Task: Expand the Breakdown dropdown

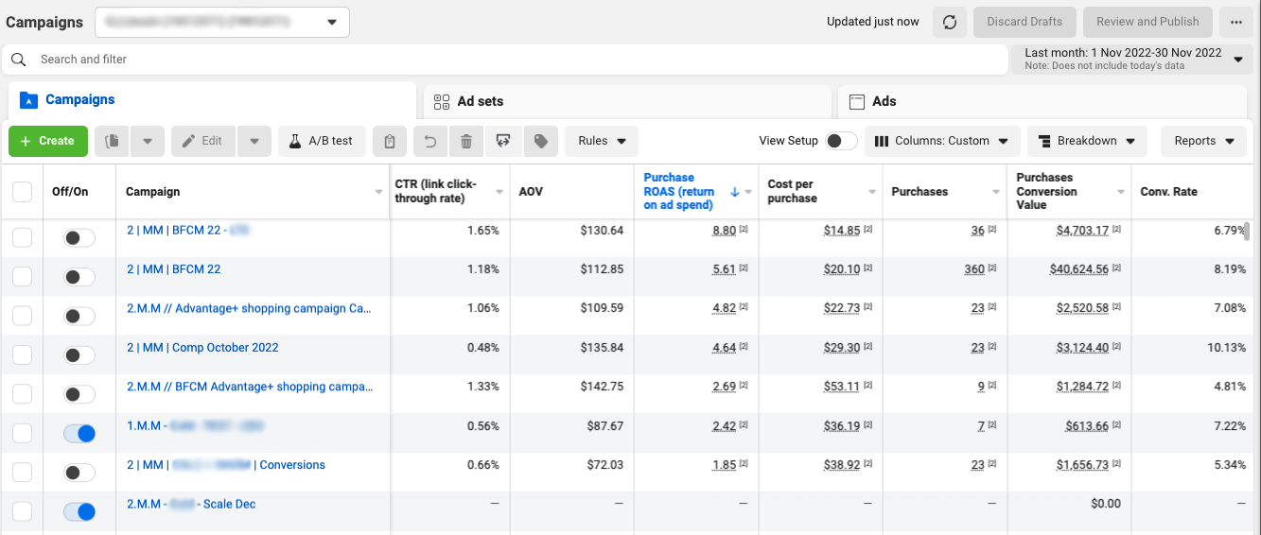Action: [x=1087, y=141]
